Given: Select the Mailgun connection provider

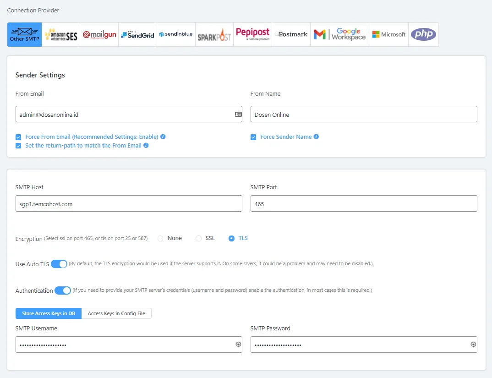Looking at the screenshot, I should pyautogui.click(x=99, y=34).
